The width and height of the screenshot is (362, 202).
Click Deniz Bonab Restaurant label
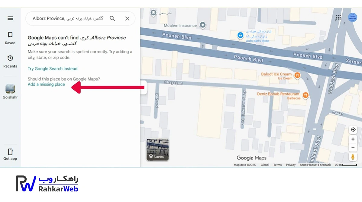[x=278, y=94]
